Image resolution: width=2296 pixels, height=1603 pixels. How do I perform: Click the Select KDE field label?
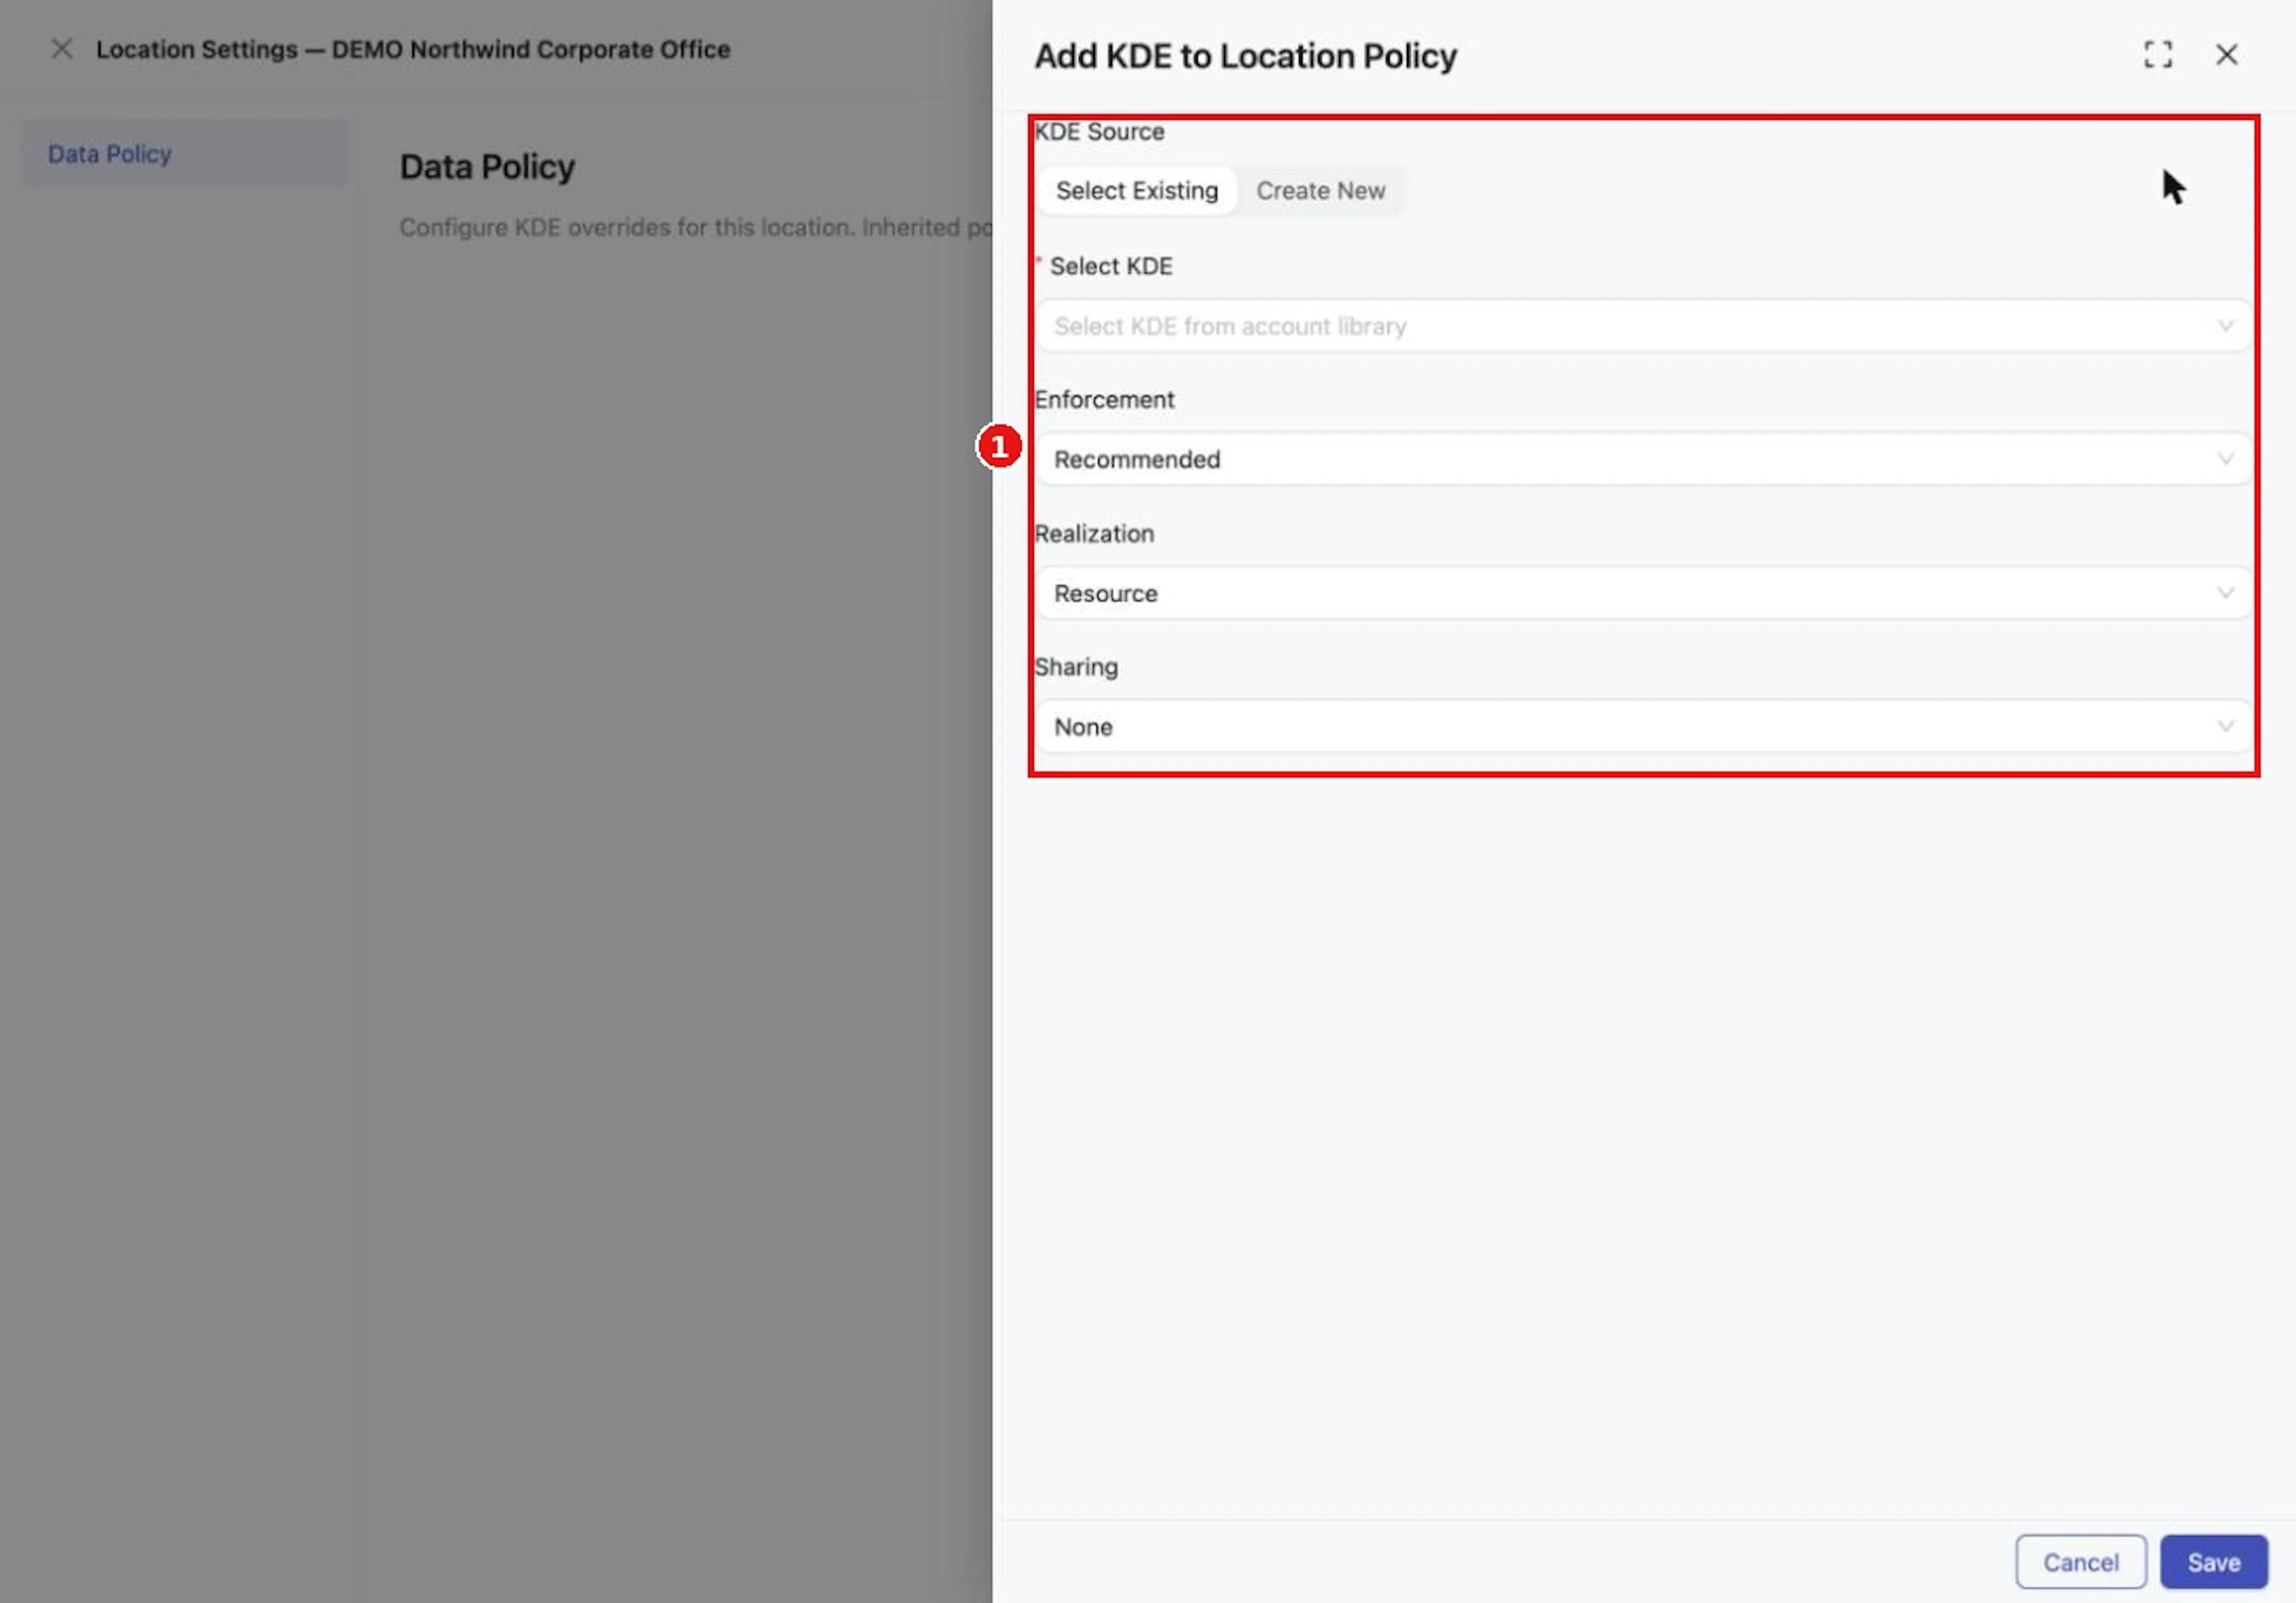point(1110,266)
